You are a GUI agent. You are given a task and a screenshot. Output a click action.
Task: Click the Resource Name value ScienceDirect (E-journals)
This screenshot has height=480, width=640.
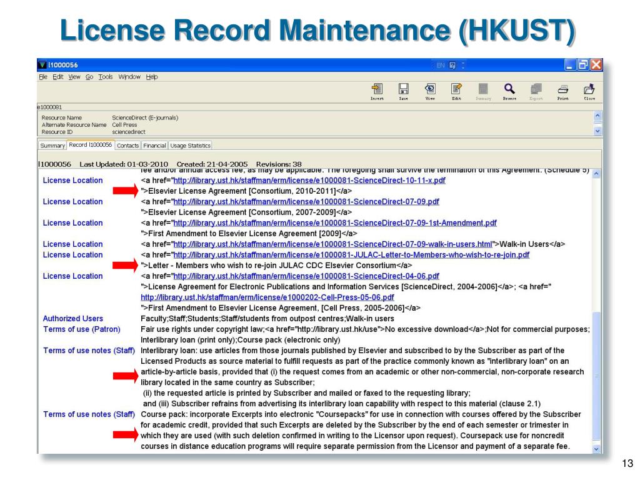point(145,117)
